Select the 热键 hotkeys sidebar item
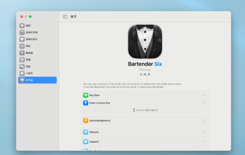The image size is (245, 155). pyautogui.click(x=37, y=60)
